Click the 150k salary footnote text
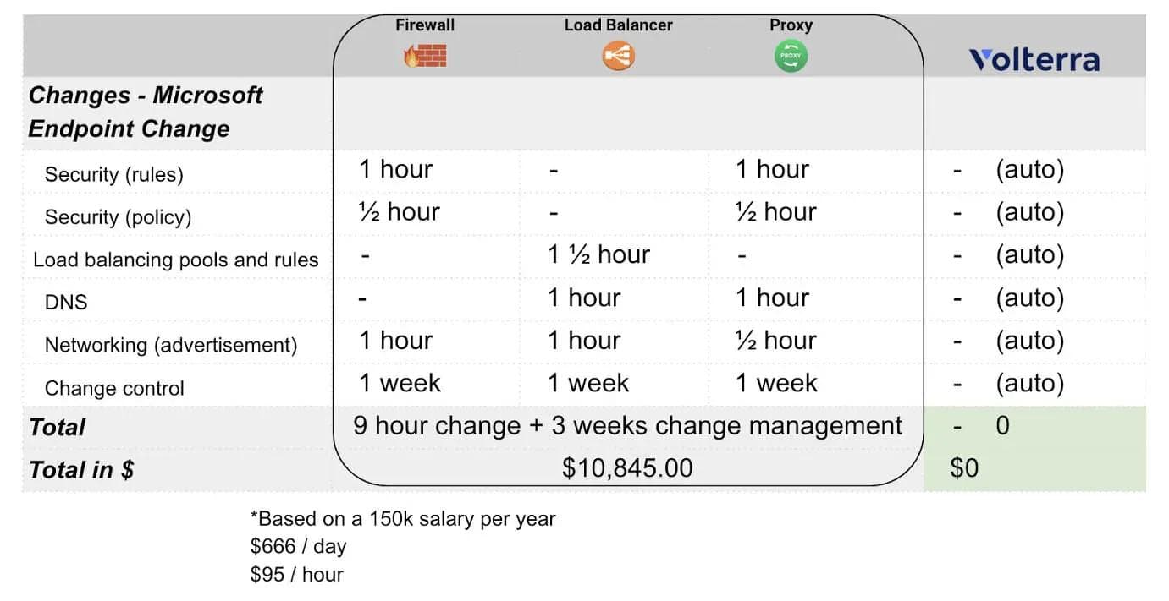This screenshot has width=1169, height=601. pos(402,519)
